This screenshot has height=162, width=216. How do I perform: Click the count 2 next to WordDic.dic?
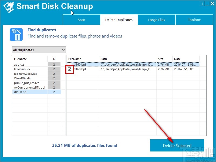(x=54, y=78)
